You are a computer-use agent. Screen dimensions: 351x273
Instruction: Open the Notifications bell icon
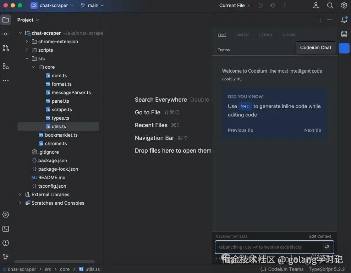pyautogui.click(x=344, y=20)
